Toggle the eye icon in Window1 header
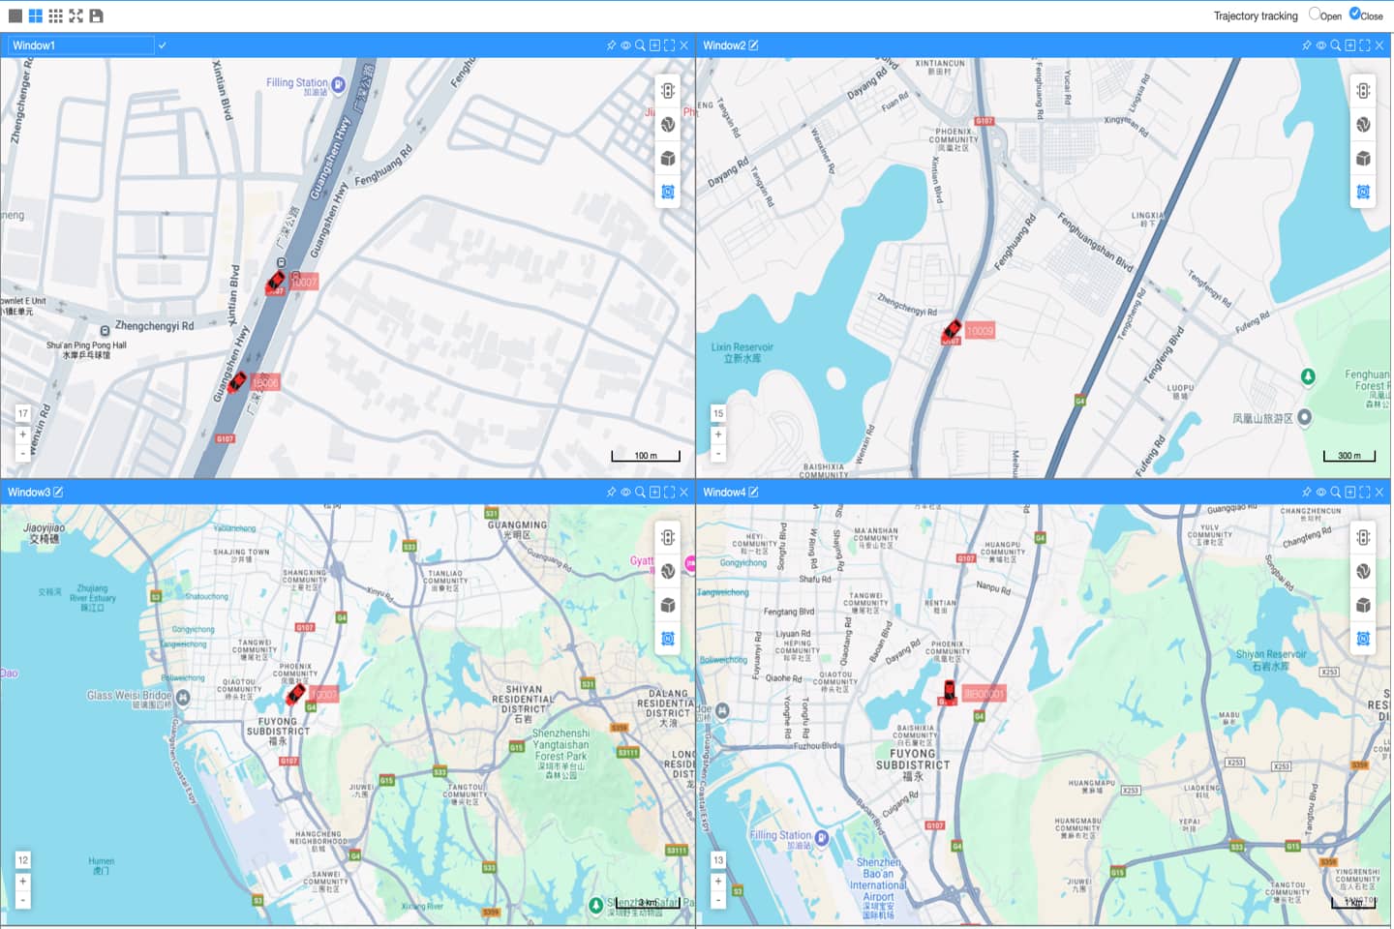 tap(625, 45)
